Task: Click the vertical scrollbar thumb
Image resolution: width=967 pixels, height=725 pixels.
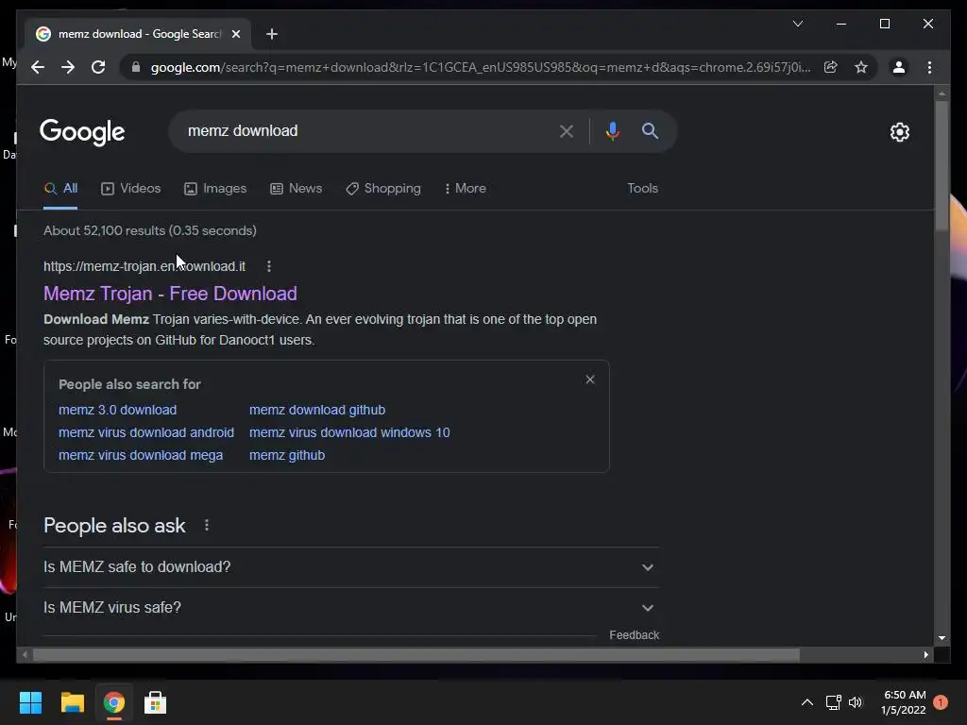Action: (942, 165)
